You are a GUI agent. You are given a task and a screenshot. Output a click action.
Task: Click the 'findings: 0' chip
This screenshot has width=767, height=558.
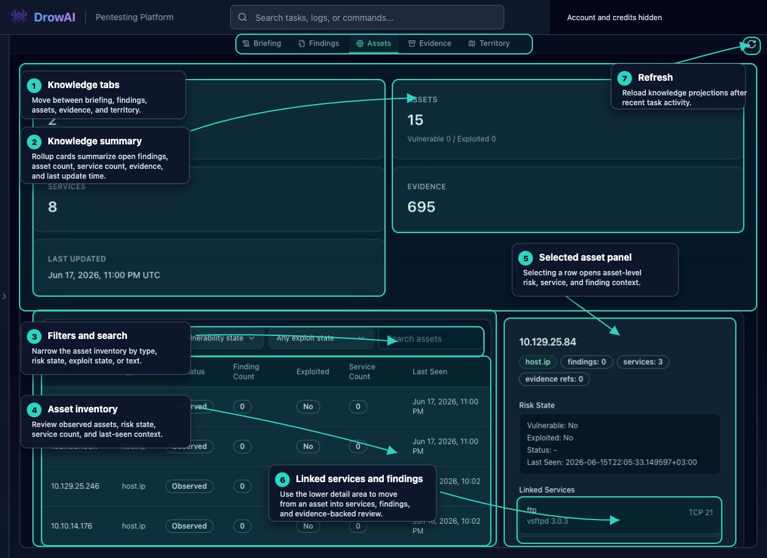587,362
